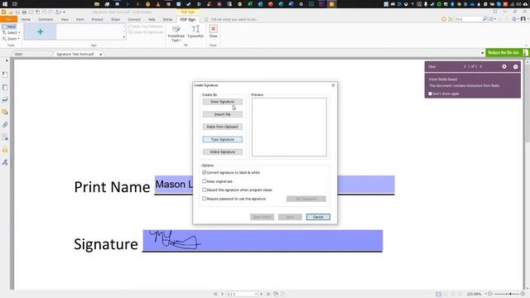Collapse the purple notification with minus icon
530x298 pixels.
coord(515,67)
